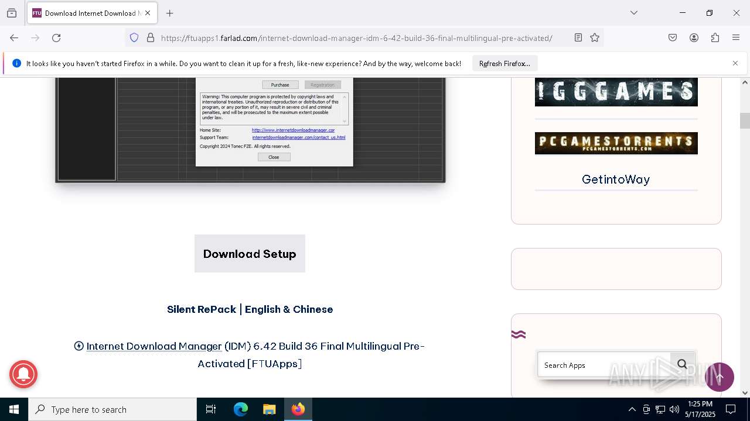Viewport: 750px width, 421px height.
Task: Click the scrollbar down arrow
Action: click(x=745, y=393)
